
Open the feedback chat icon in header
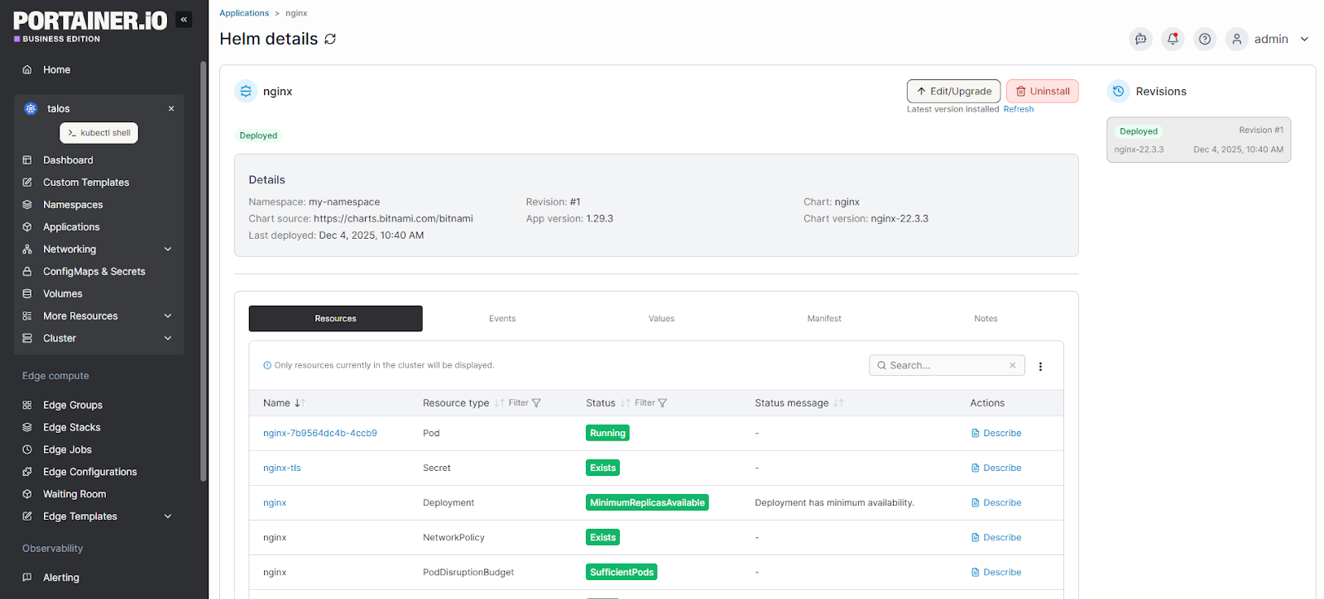1140,39
